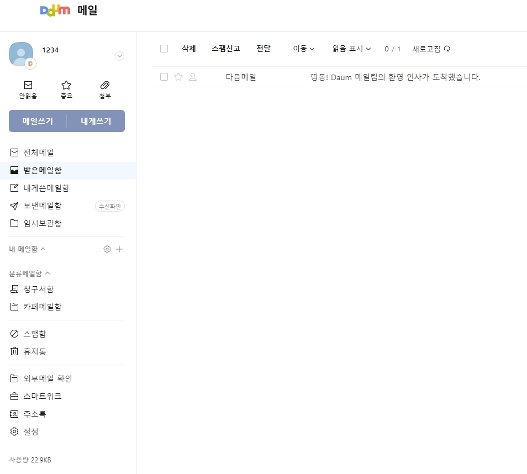
Task: Click the account name 1234
Action: click(50, 50)
